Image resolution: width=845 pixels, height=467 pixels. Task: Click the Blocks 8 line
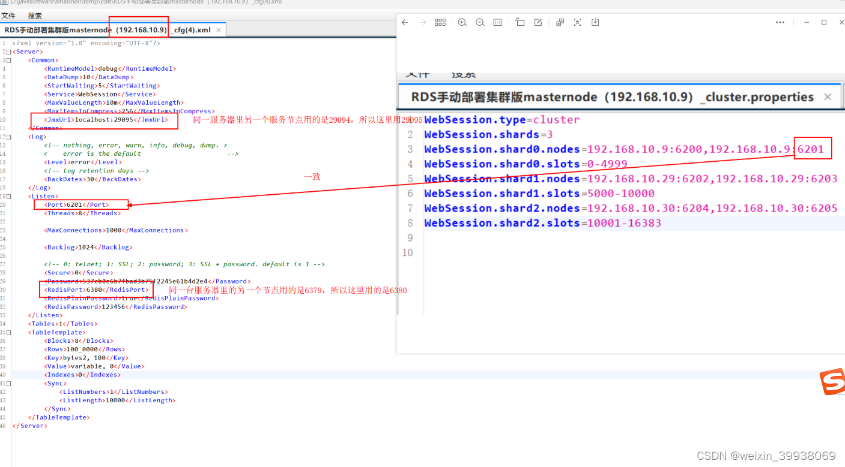(78, 341)
